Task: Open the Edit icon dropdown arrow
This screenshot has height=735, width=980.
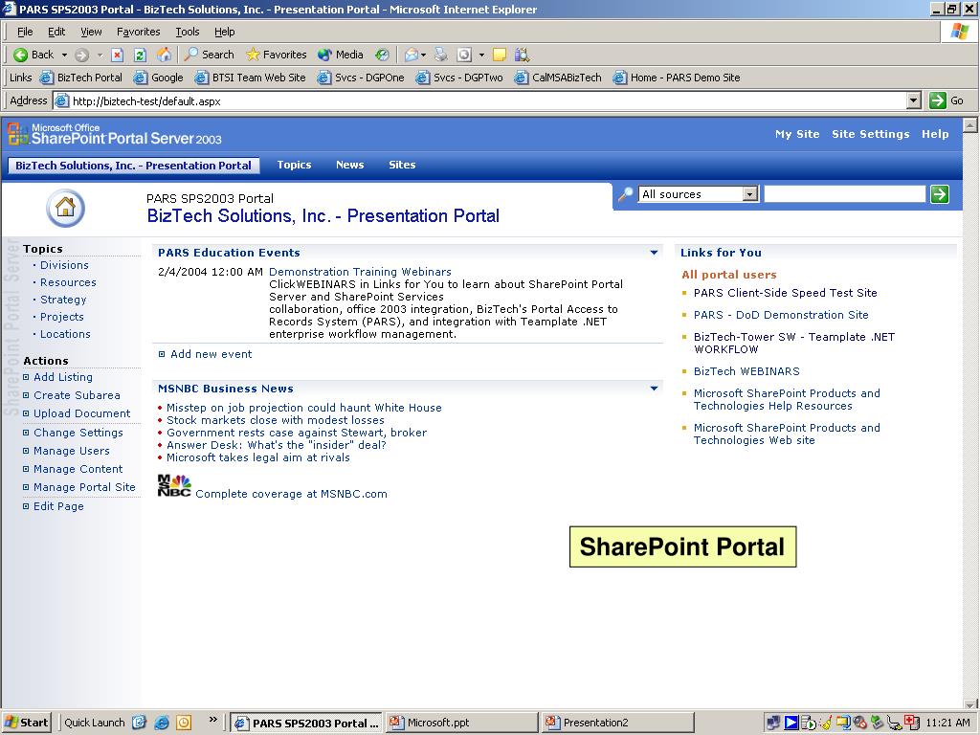Action: [481, 55]
